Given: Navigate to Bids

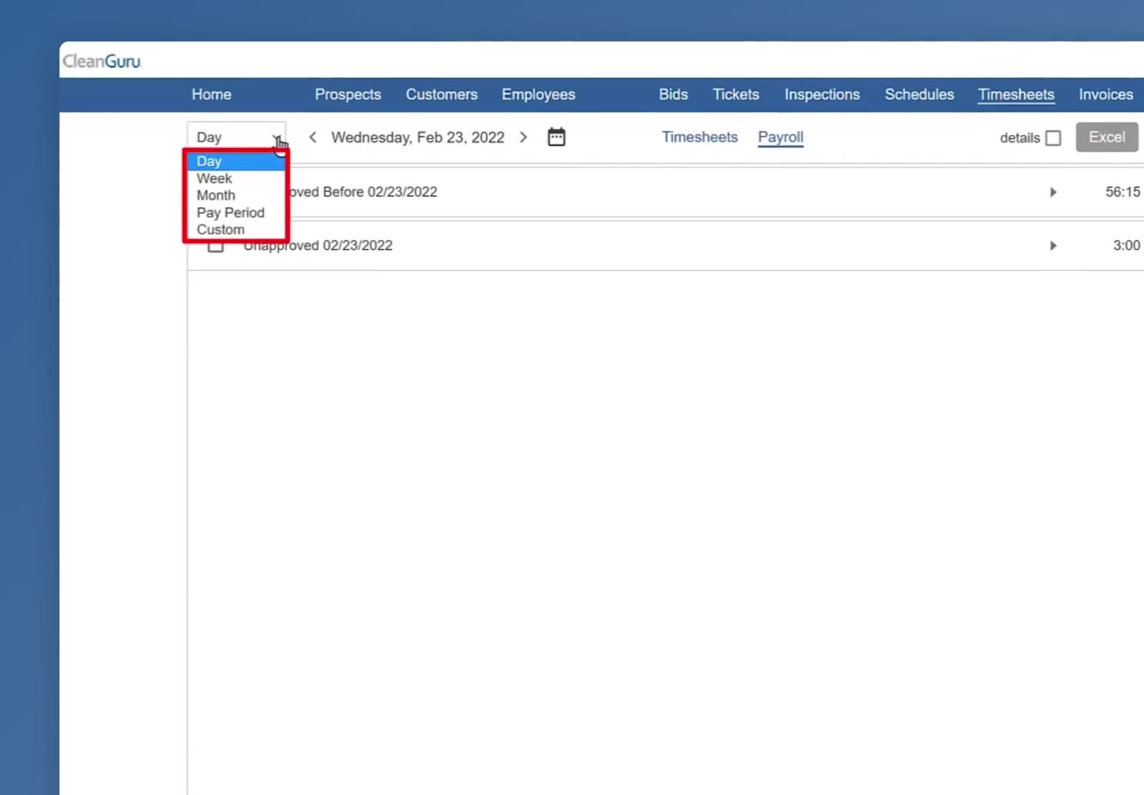Looking at the screenshot, I should [x=674, y=94].
